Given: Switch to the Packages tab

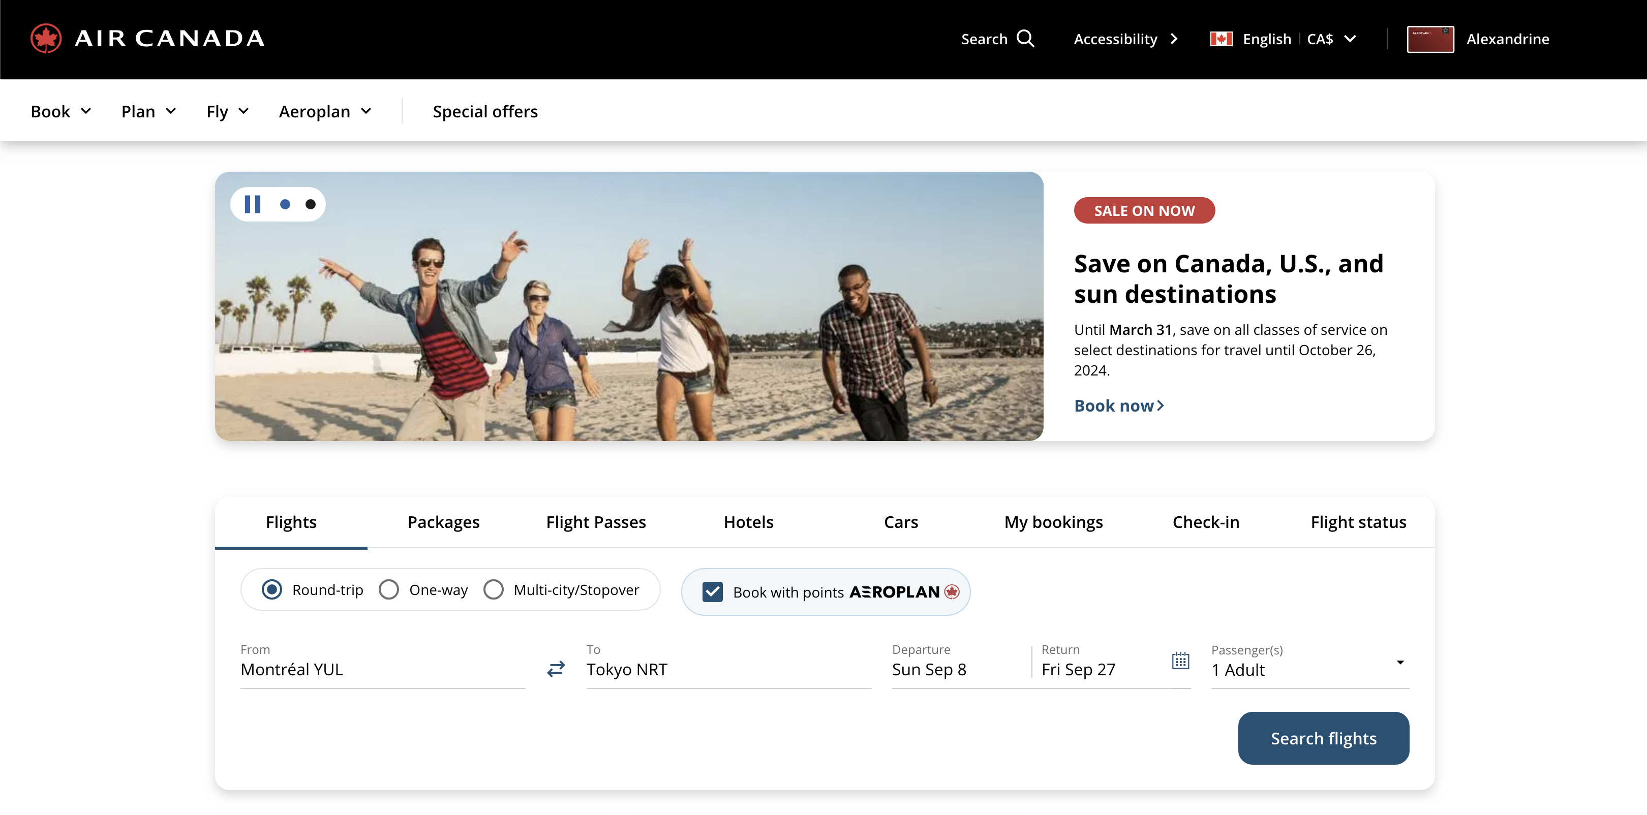Looking at the screenshot, I should tap(444, 522).
